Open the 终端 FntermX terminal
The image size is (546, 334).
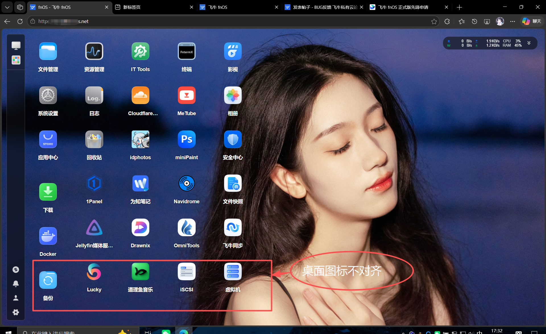(x=187, y=51)
